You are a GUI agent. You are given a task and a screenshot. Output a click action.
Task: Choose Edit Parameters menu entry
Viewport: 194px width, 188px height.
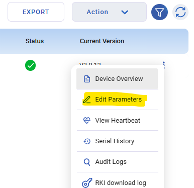[x=118, y=100]
